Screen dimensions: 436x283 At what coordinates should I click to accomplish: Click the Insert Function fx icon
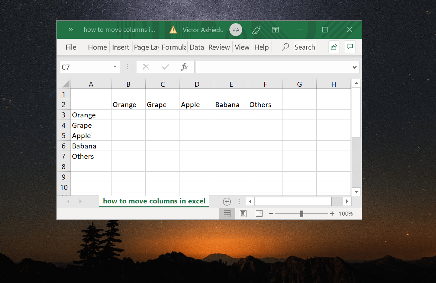pyautogui.click(x=185, y=67)
